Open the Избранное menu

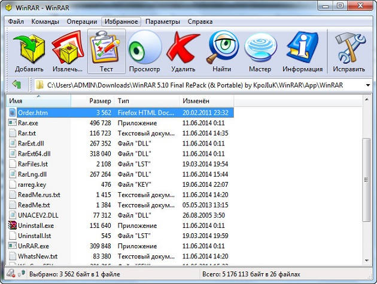(x=121, y=21)
